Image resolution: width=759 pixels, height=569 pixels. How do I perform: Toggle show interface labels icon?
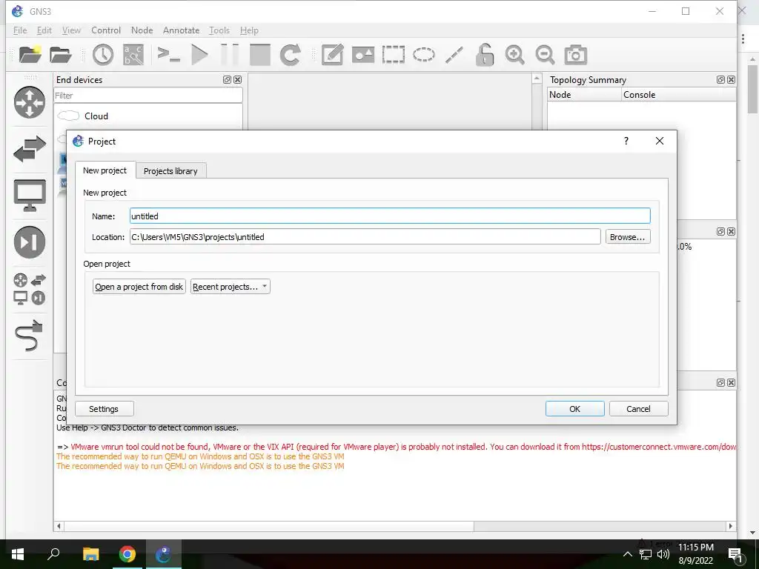133,54
